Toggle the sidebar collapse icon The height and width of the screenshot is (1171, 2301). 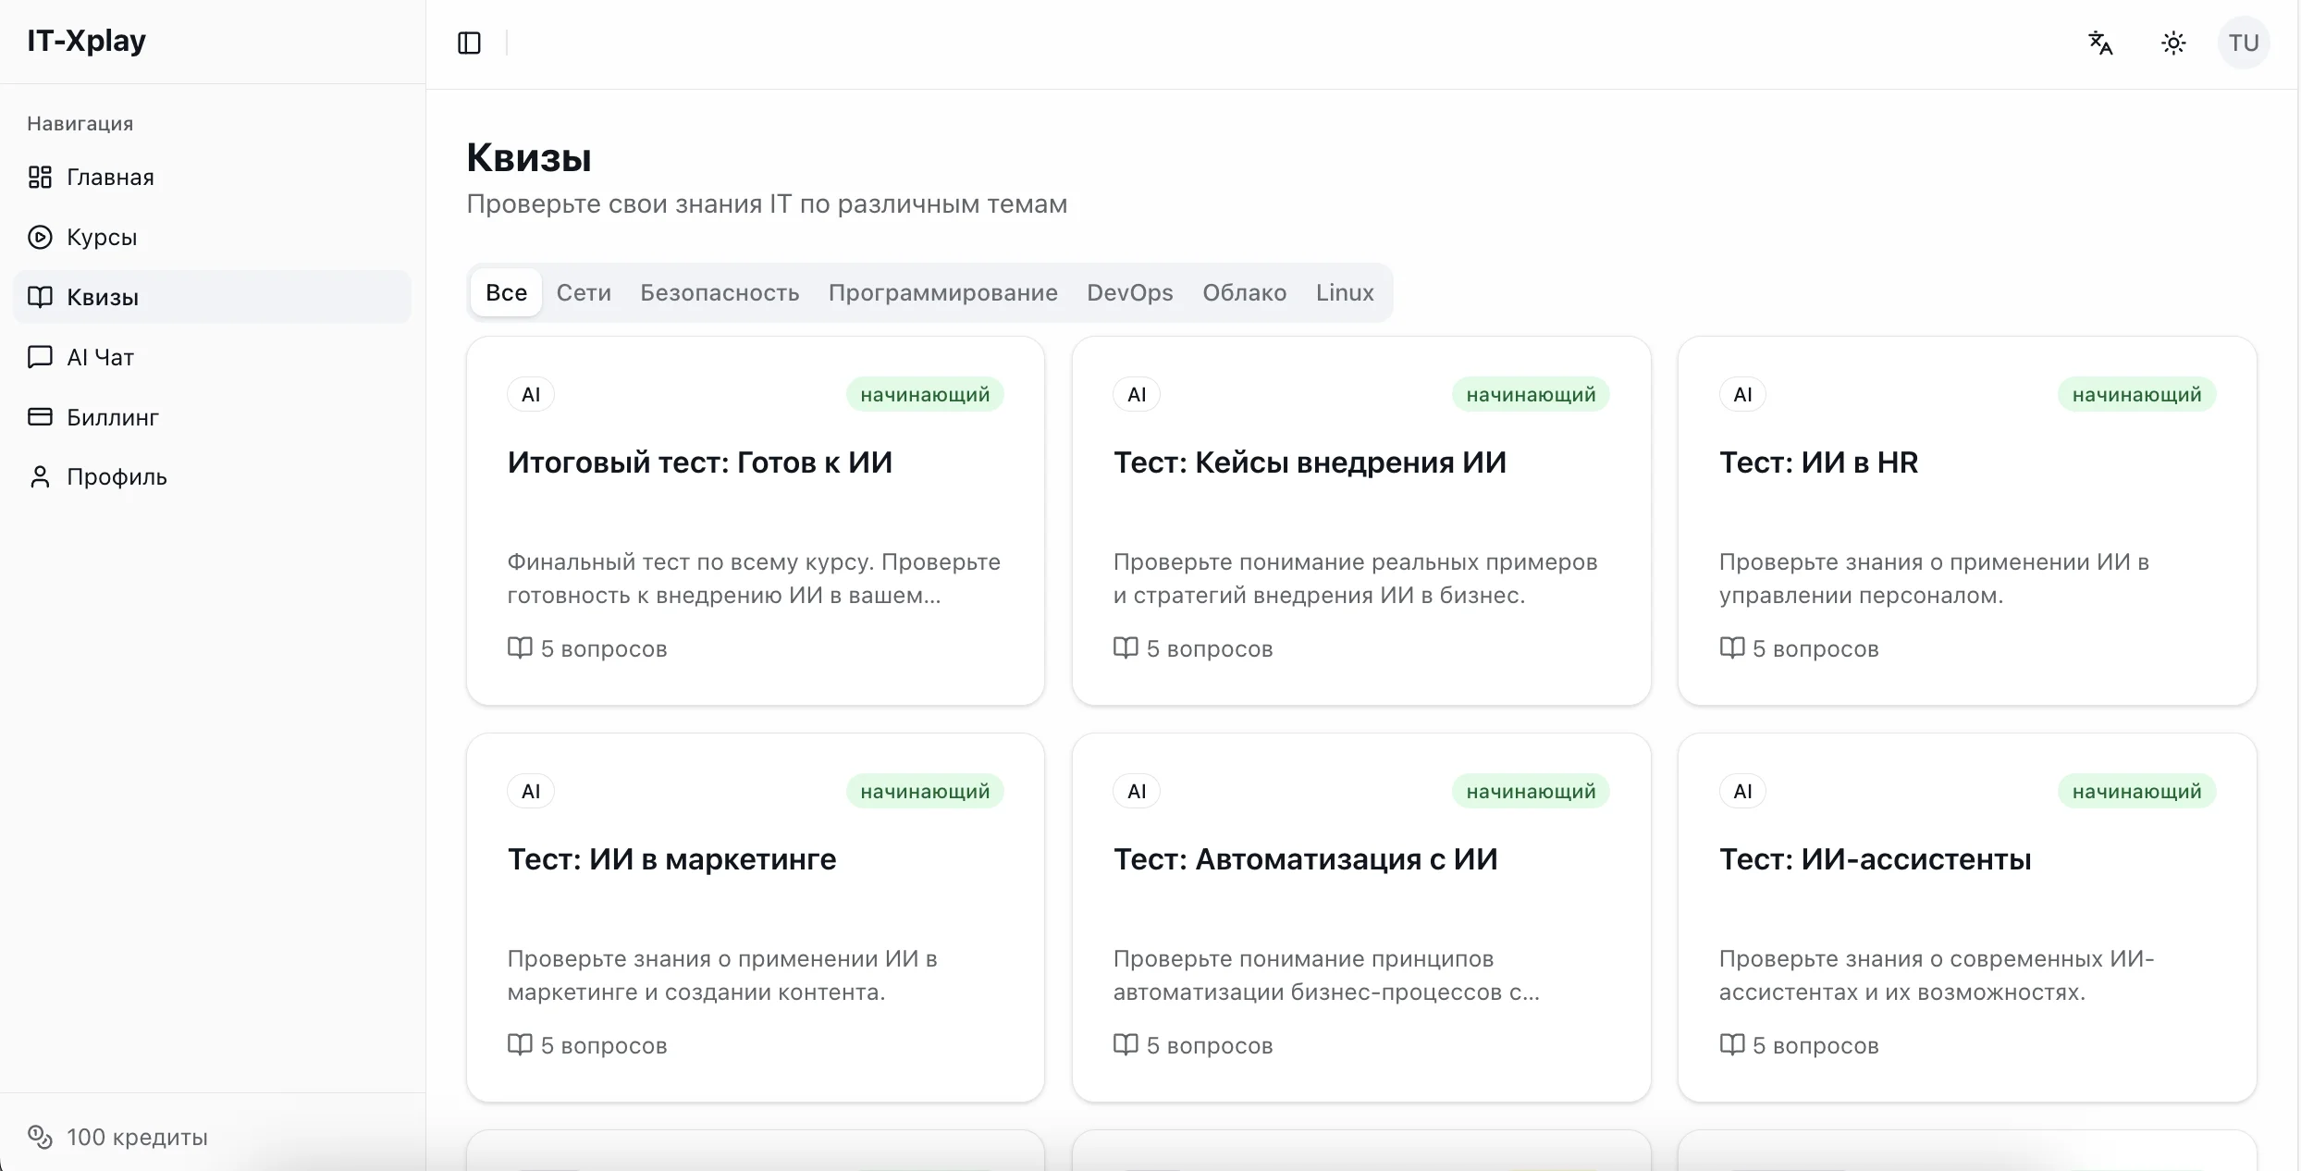(x=469, y=43)
